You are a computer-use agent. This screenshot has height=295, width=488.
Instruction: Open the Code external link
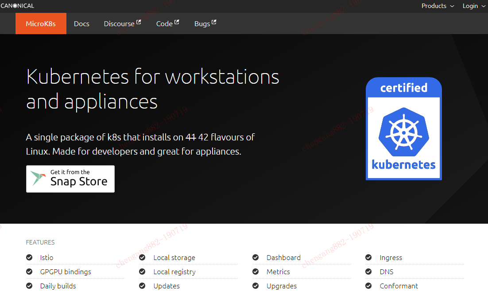click(167, 23)
